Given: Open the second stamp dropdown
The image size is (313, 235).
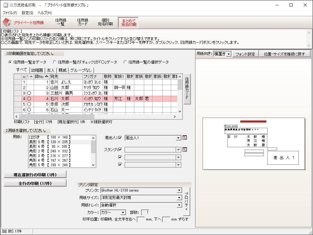Looking at the screenshot, I should coord(178,157).
